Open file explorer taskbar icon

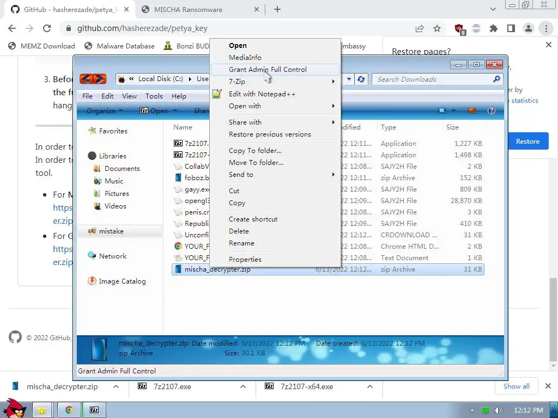(42, 410)
